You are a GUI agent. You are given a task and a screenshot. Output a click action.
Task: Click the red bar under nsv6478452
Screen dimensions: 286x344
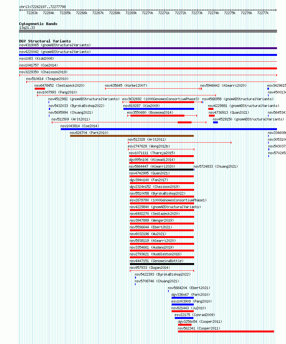click(40, 89)
